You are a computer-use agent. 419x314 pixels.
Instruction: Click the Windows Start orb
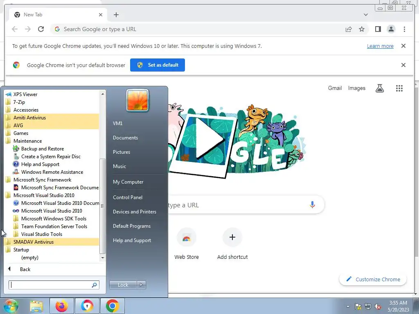pyautogui.click(x=11, y=306)
